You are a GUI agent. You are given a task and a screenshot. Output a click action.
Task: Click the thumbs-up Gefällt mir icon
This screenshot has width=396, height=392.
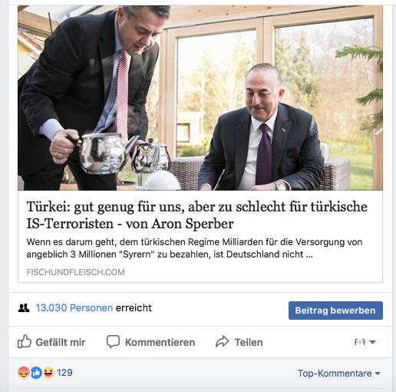click(25, 341)
